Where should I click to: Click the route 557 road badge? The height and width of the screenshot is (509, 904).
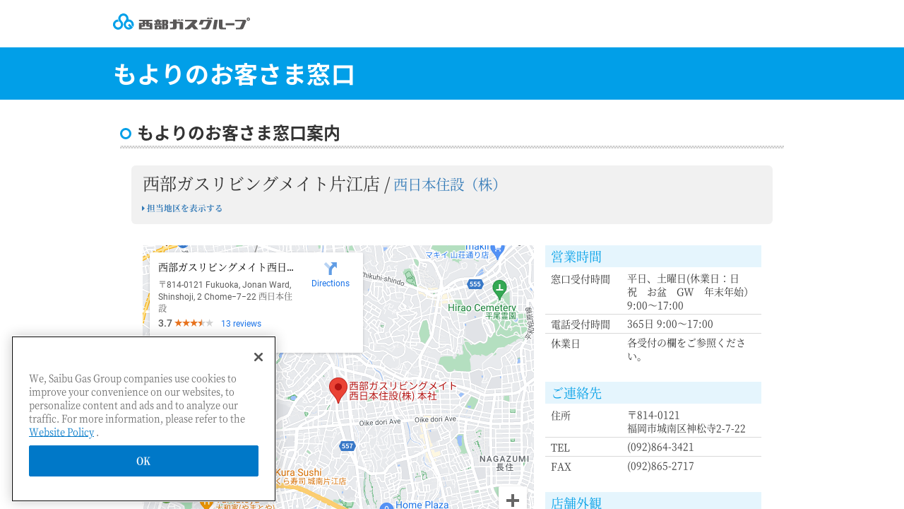point(347,446)
